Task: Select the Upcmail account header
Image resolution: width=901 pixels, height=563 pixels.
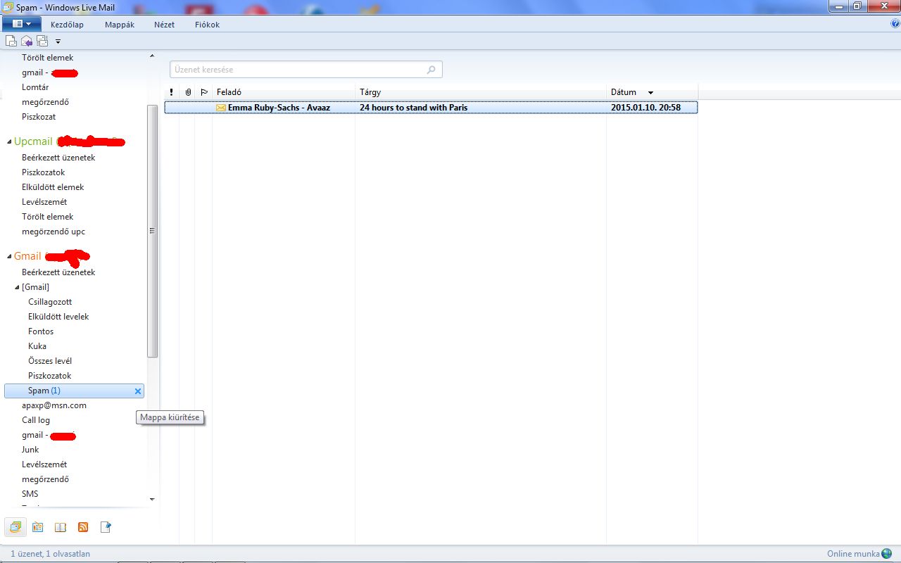Action: click(33, 141)
